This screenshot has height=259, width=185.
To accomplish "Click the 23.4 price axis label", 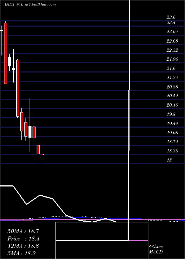I will point(171,23).
